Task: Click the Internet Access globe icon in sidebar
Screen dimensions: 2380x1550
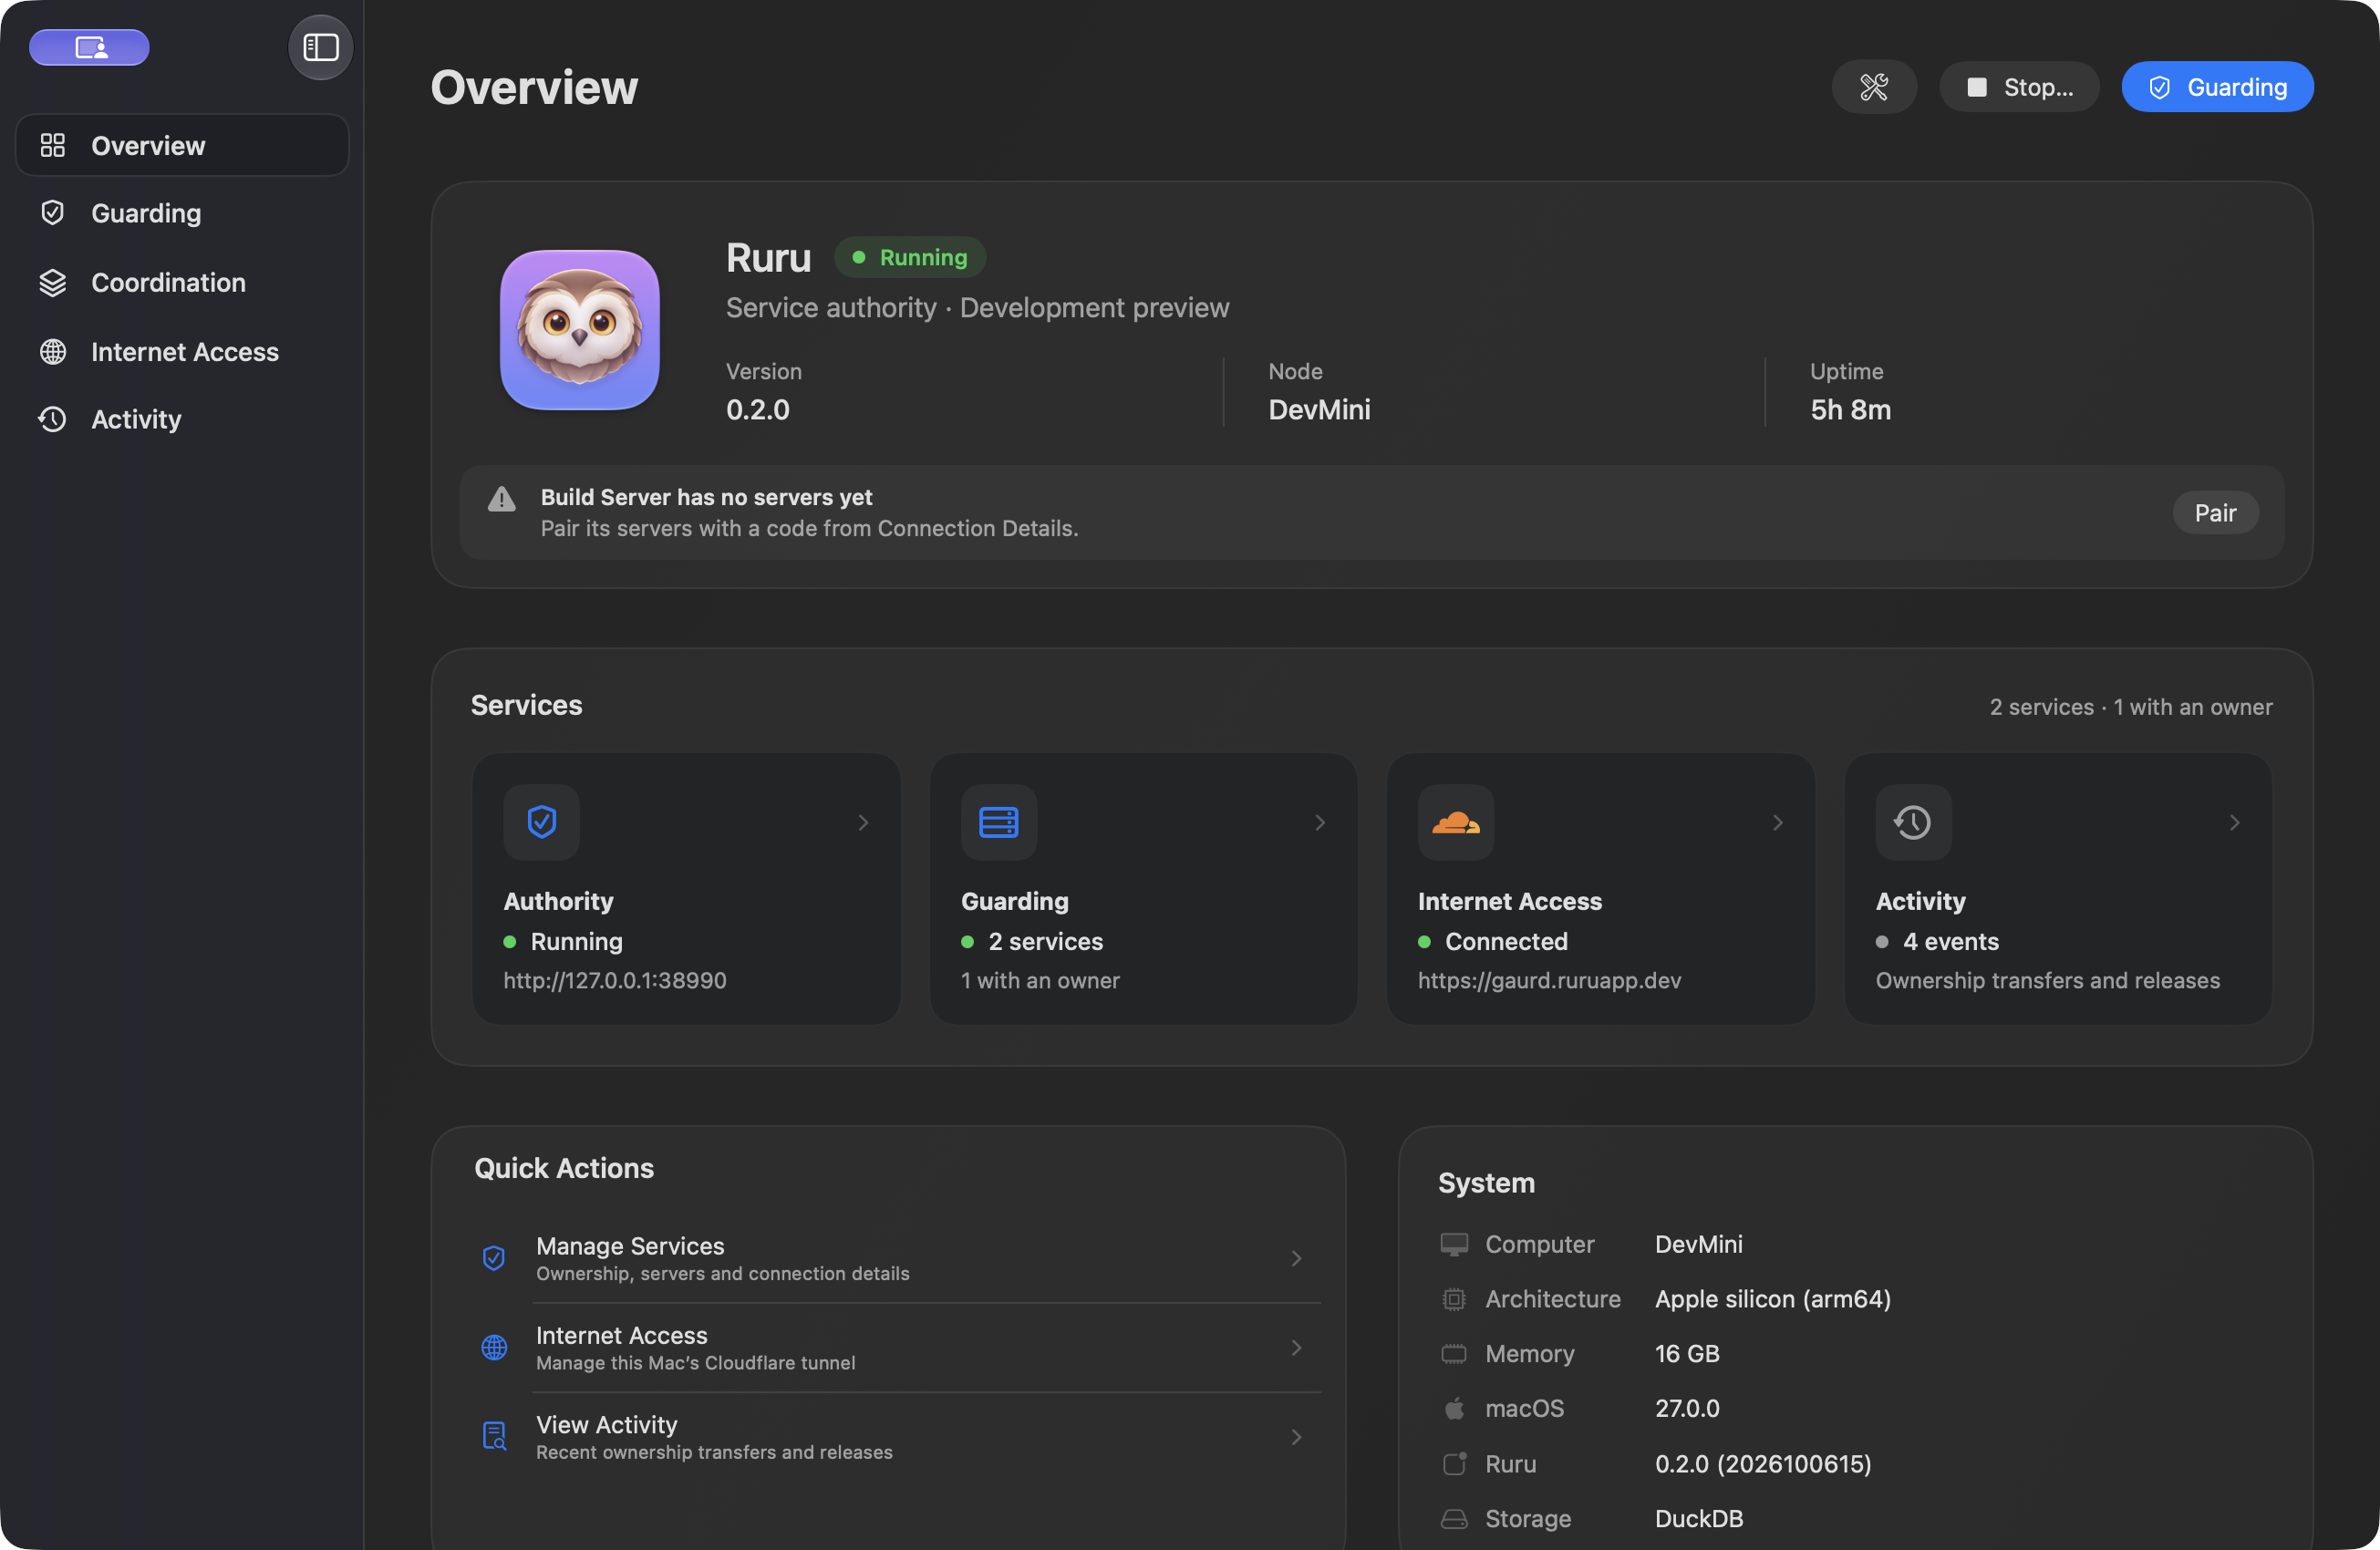Action: [x=52, y=352]
